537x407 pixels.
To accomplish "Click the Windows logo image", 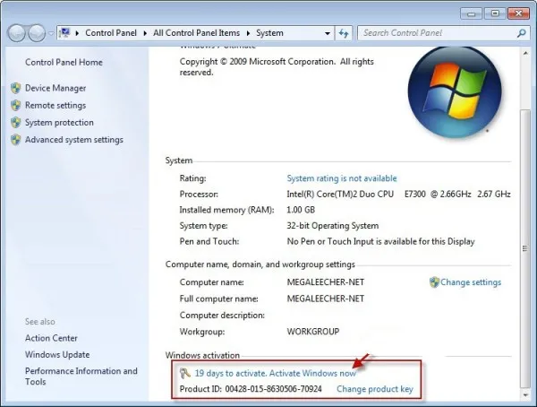I will (x=455, y=92).
